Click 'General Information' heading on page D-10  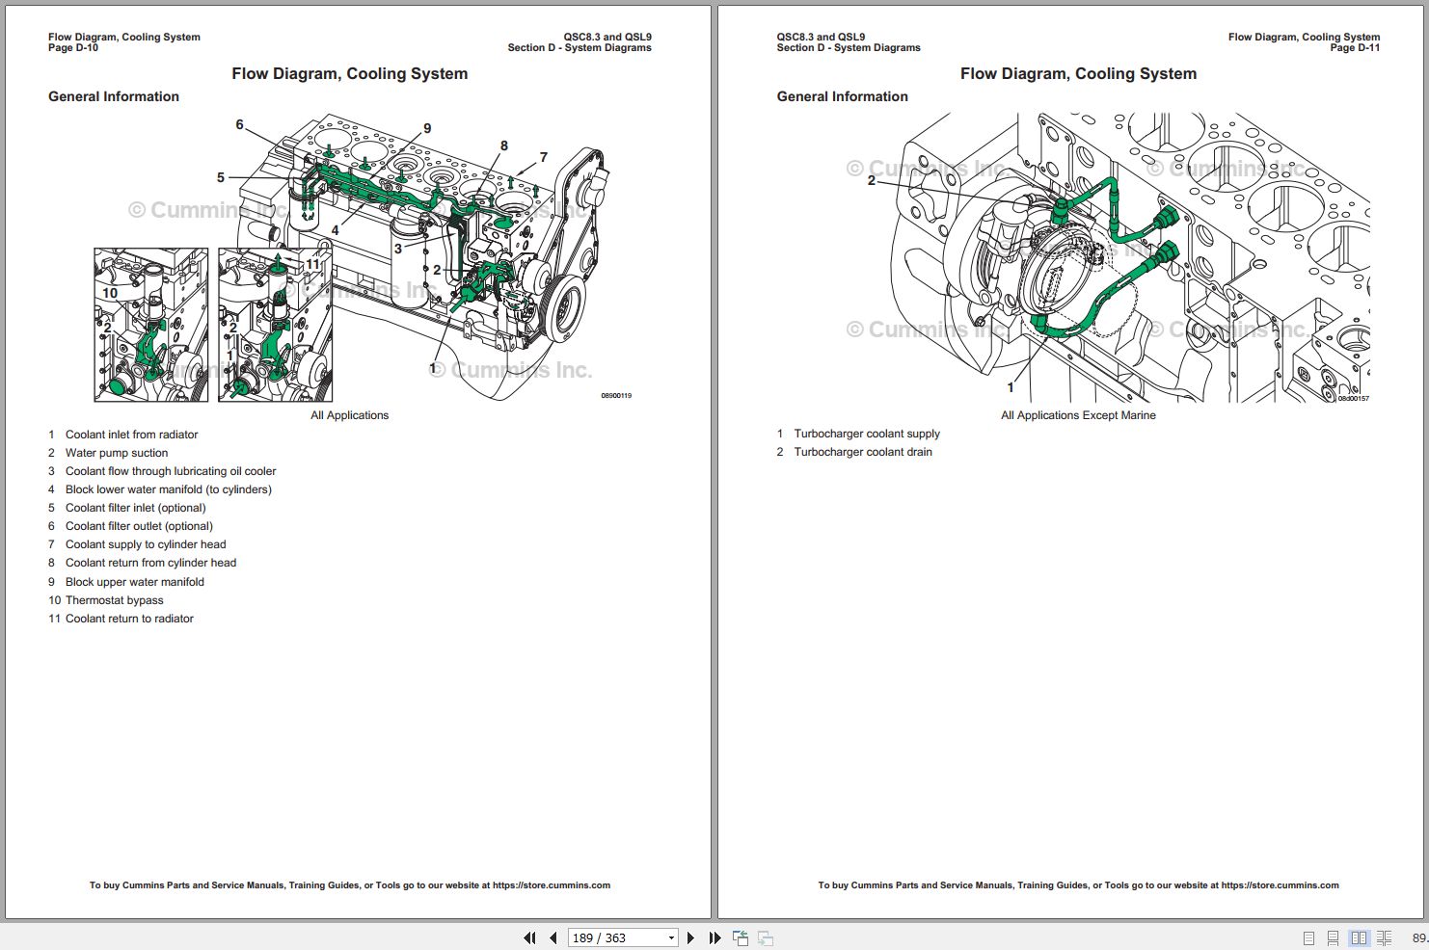[114, 96]
